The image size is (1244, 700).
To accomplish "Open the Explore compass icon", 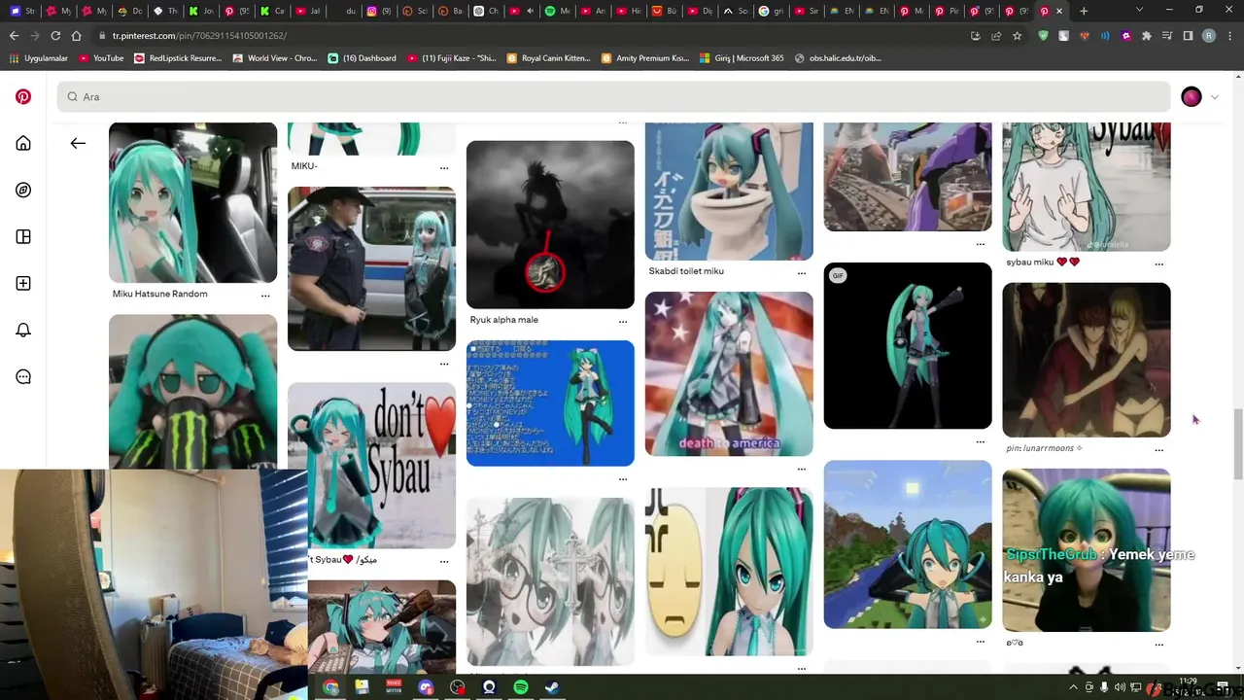I will [23, 190].
